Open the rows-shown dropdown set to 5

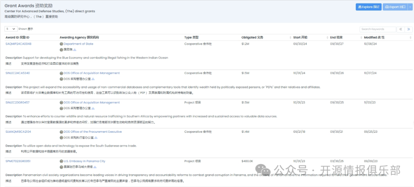[11, 29]
